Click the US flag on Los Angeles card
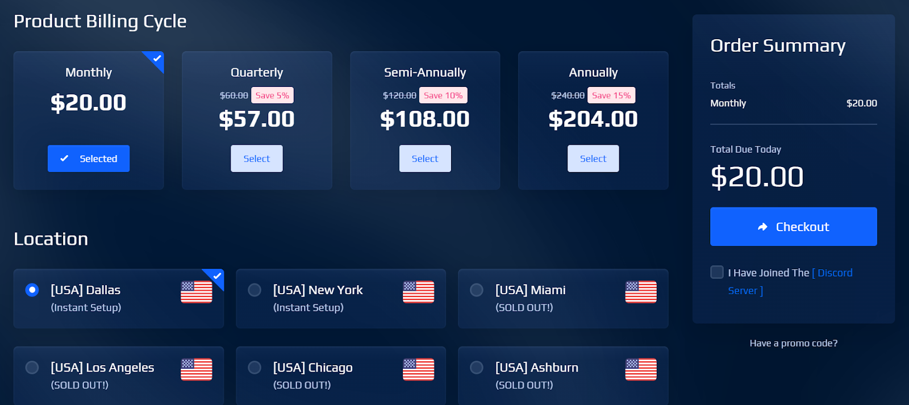Viewport: 909px width, 405px height. [x=197, y=369]
